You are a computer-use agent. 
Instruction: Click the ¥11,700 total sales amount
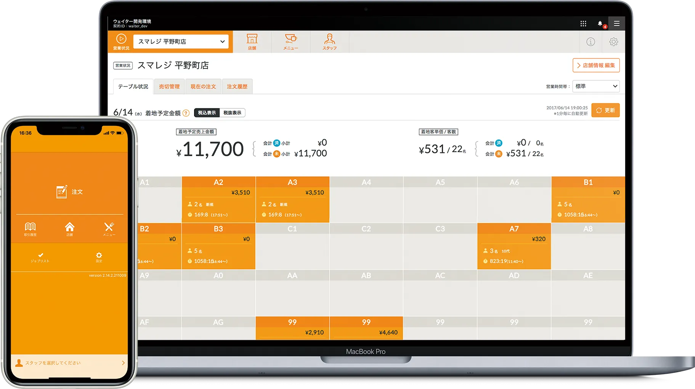coord(210,149)
